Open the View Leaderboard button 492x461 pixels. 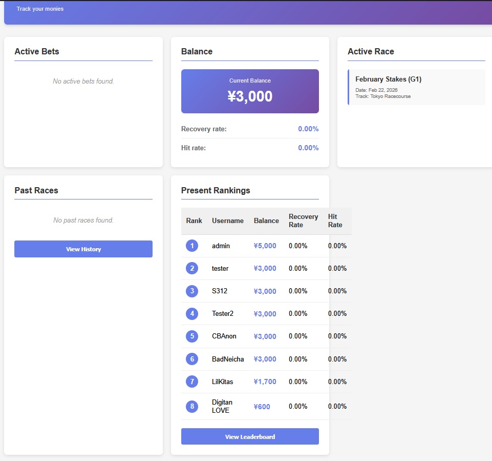pyautogui.click(x=250, y=436)
